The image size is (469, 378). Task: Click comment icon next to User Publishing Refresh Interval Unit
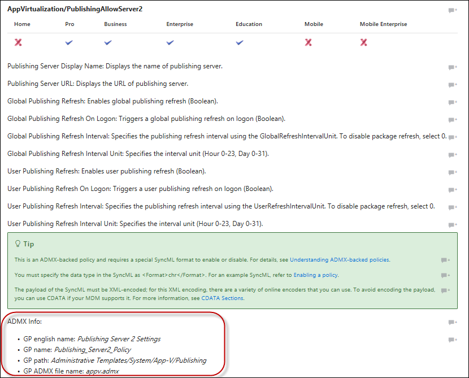pos(452,225)
